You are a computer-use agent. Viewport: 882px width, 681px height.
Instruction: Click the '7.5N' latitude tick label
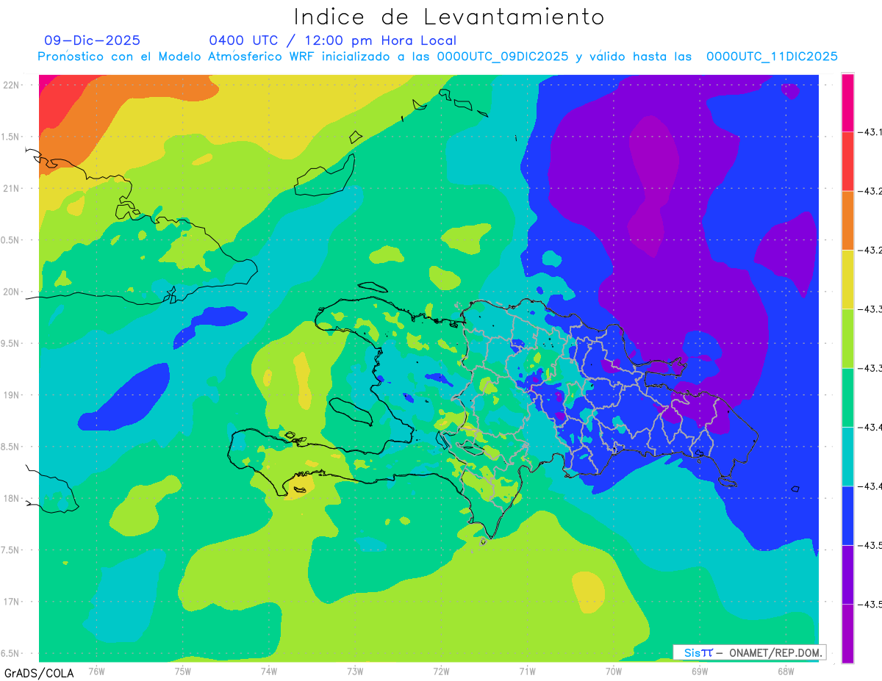(10, 550)
